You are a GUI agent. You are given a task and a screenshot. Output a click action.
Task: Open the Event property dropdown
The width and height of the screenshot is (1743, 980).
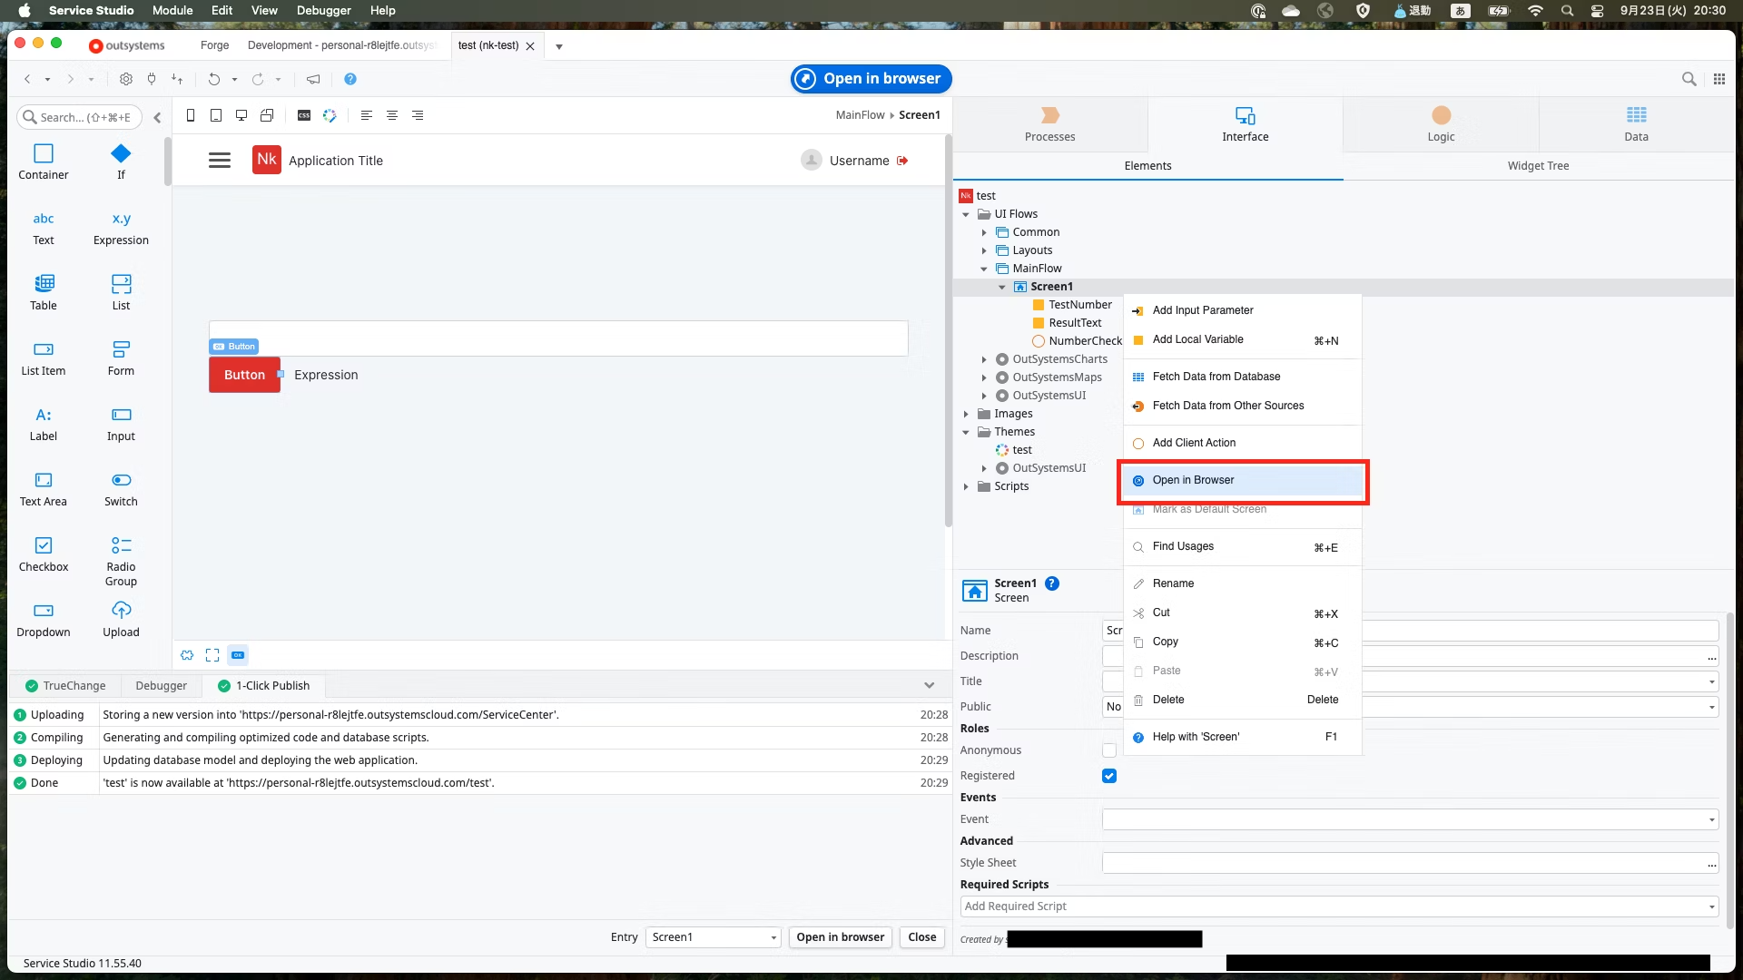[x=1711, y=819]
